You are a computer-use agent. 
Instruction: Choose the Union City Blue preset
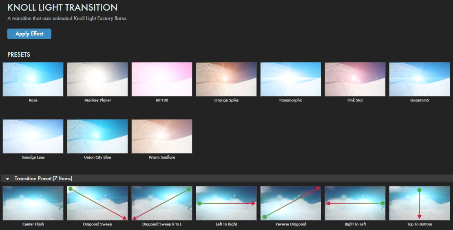coord(97,136)
